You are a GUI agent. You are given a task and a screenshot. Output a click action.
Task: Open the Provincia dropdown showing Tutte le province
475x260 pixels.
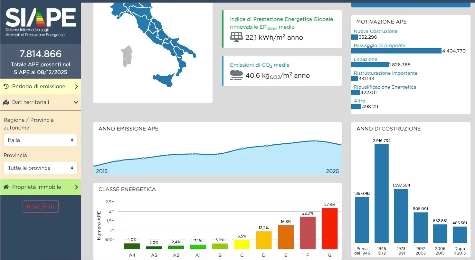coord(41,168)
